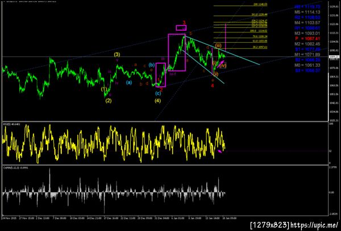The image size is (341, 231).
Task: Select the yellow '(4)' wave label
Action: [x=157, y=101]
